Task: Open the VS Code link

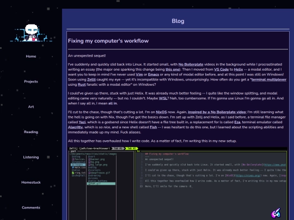Action: pyautogui.click(x=221, y=70)
